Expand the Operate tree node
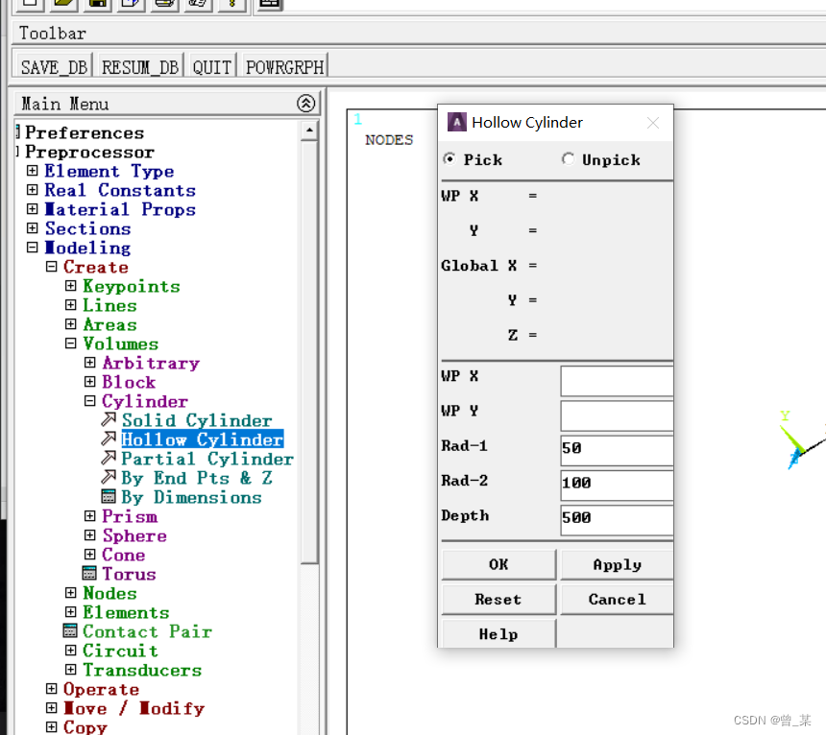The height and width of the screenshot is (735, 826). pyautogui.click(x=51, y=689)
